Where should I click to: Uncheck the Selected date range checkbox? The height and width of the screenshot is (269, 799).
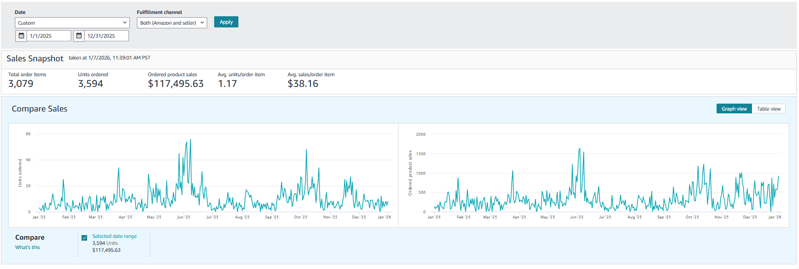coord(84,238)
